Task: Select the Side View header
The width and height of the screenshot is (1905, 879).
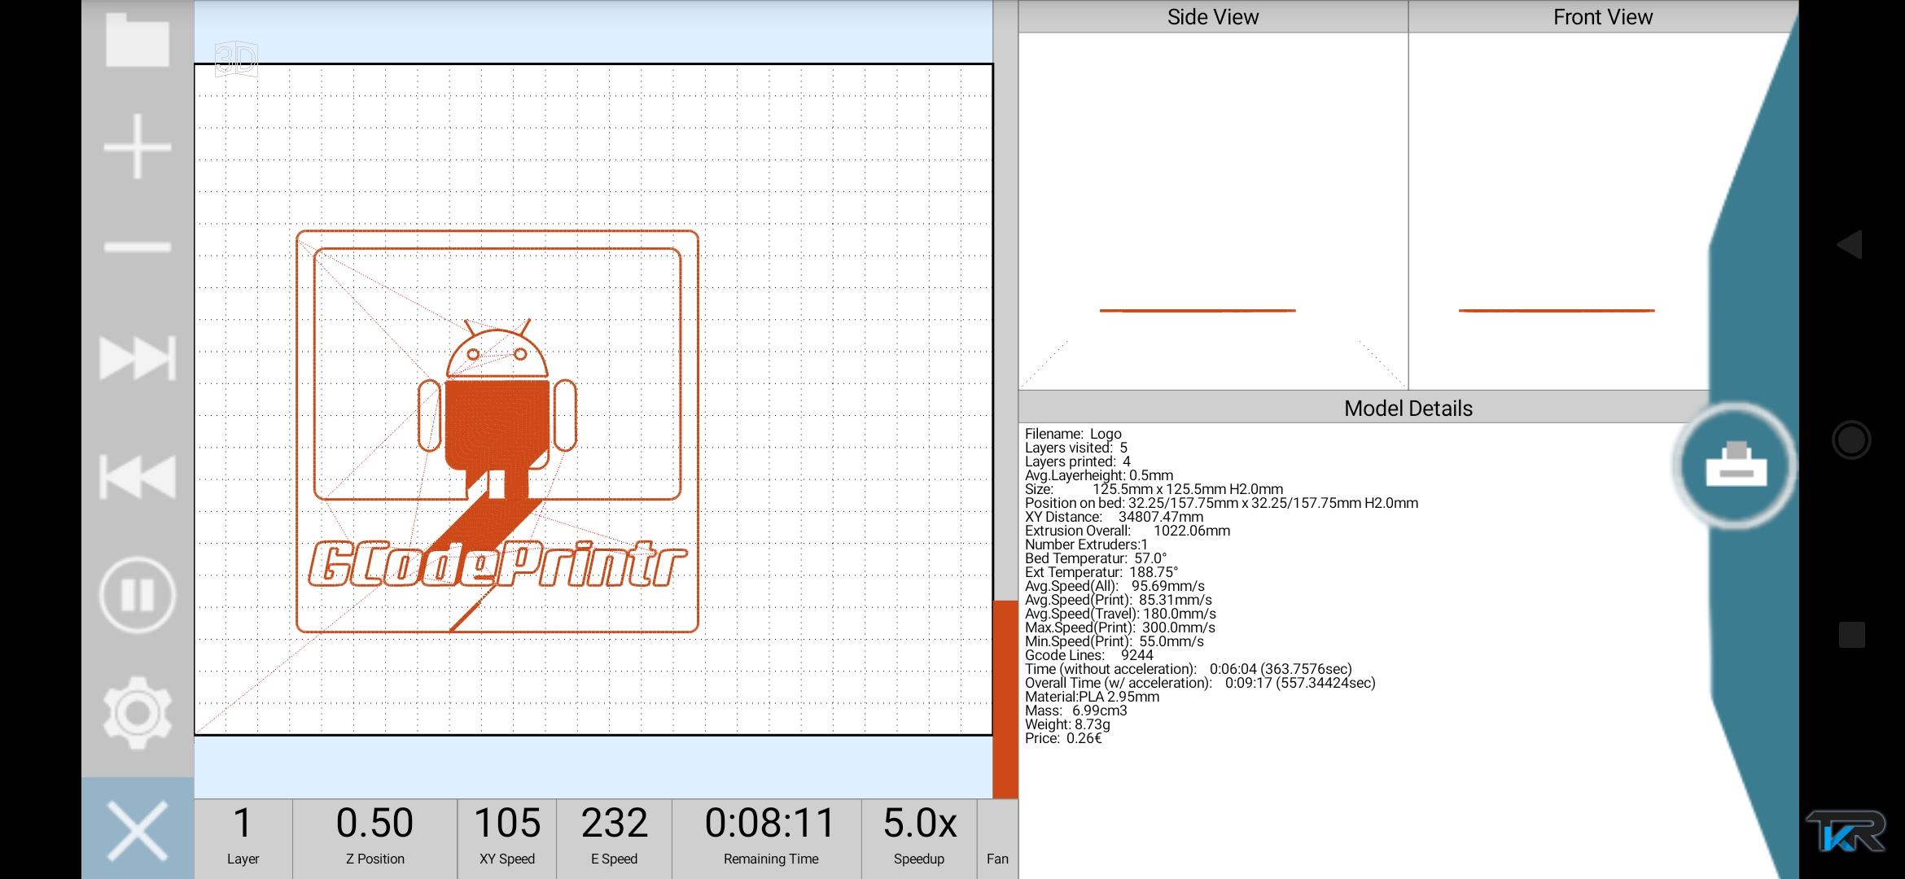Action: click(1213, 17)
